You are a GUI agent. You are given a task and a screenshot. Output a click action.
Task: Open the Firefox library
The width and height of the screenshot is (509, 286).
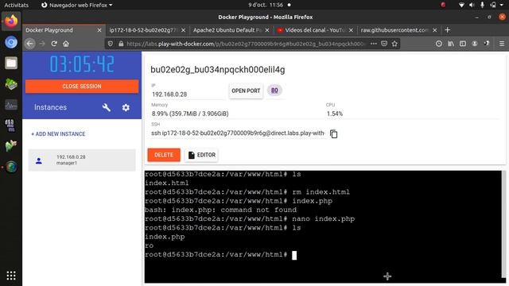(451, 44)
